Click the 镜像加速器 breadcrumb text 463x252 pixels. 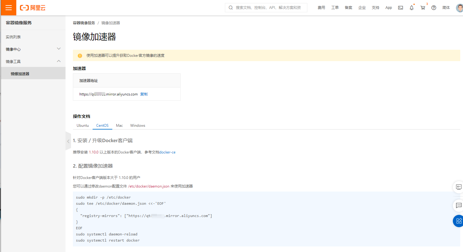111,23
